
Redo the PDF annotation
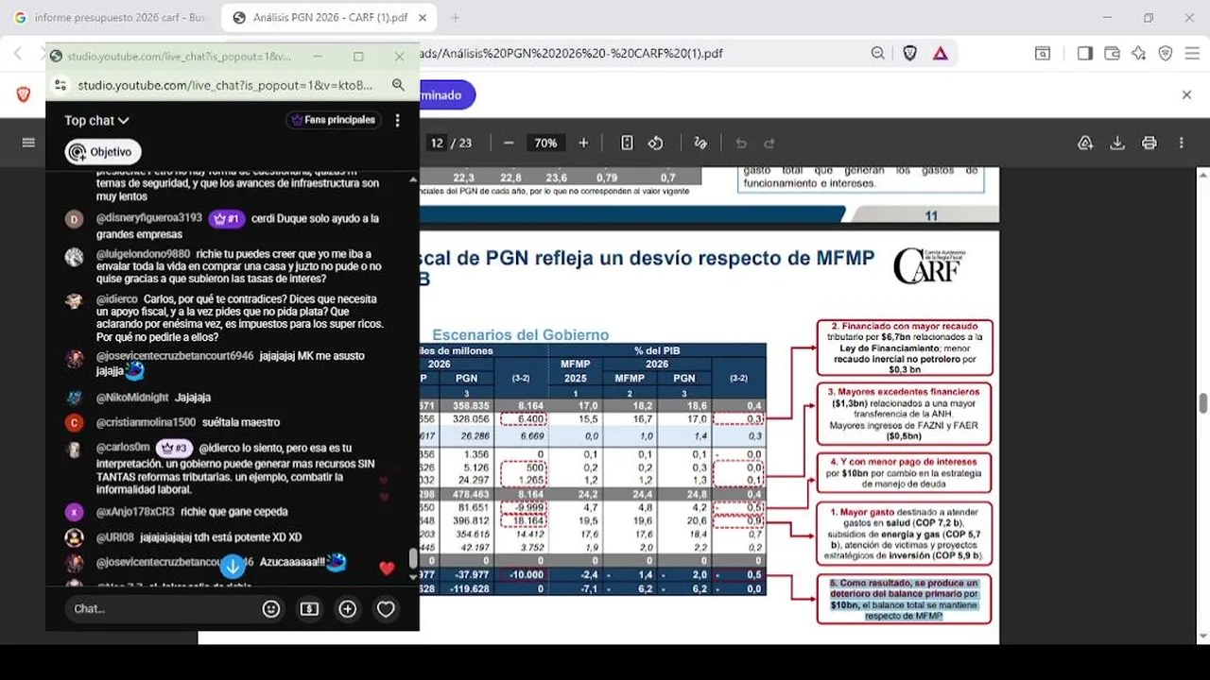point(769,143)
